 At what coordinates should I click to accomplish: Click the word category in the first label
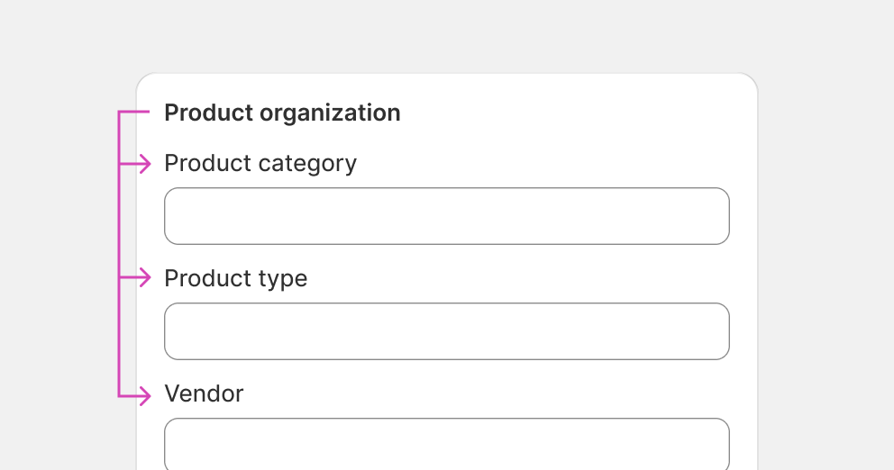coord(308,165)
